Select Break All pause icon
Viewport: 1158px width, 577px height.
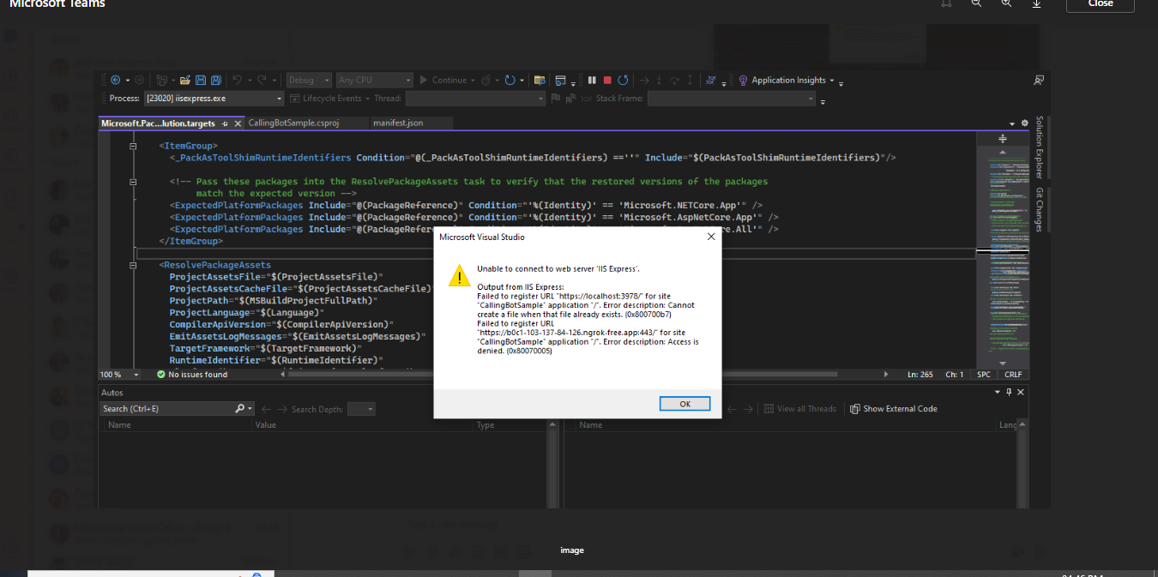click(x=591, y=80)
